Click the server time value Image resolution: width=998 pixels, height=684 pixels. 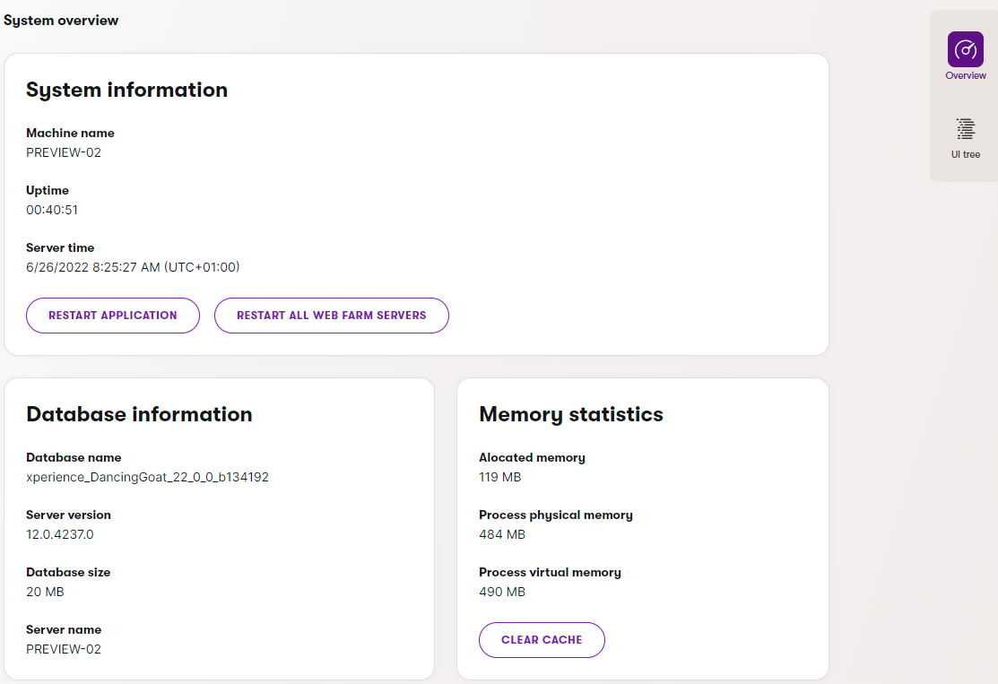click(133, 267)
